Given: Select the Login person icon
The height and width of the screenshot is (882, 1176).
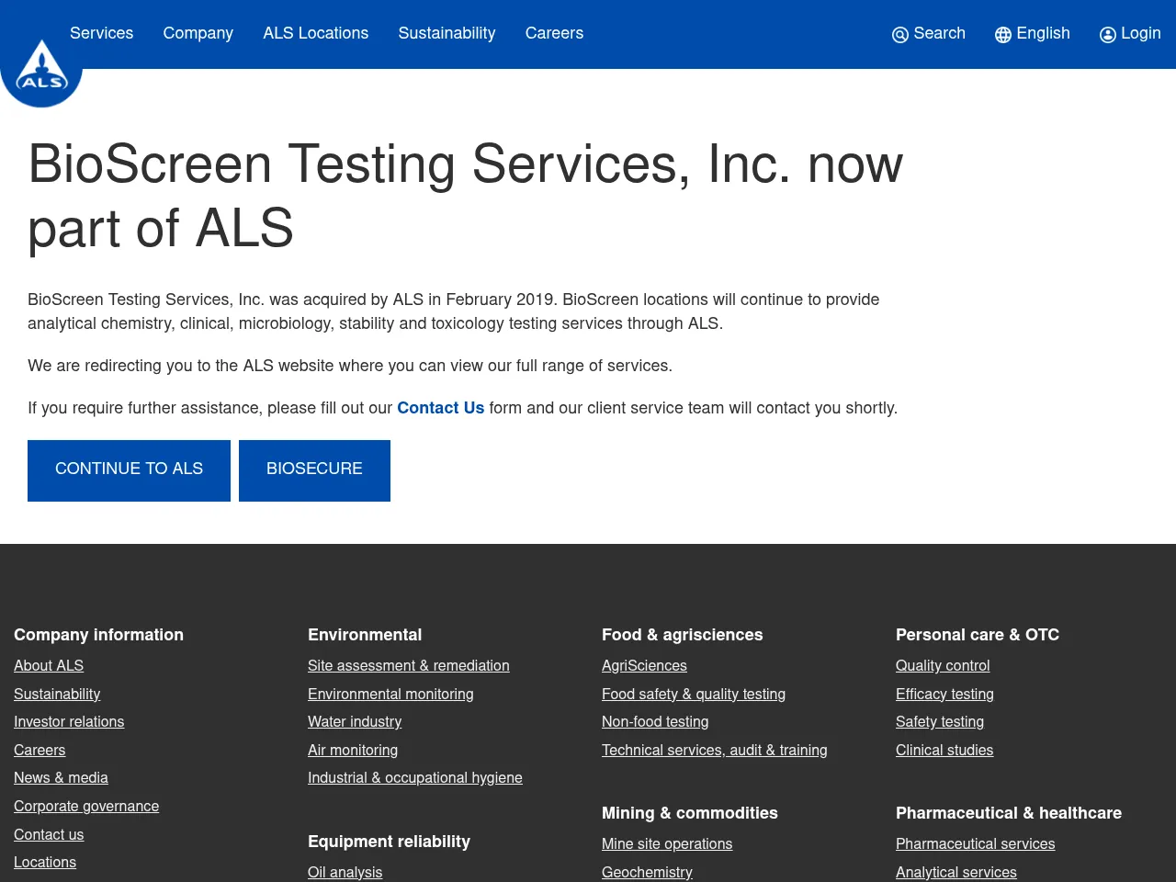Looking at the screenshot, I should (x=1109, y=34).
